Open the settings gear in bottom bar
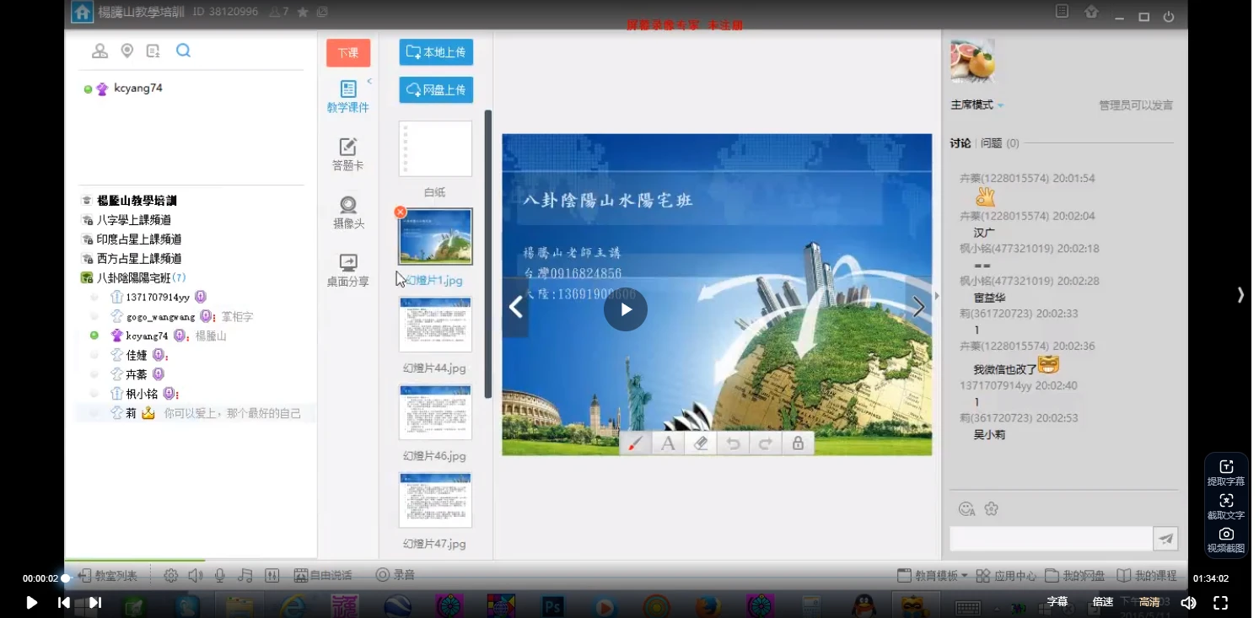 point(171,575)
